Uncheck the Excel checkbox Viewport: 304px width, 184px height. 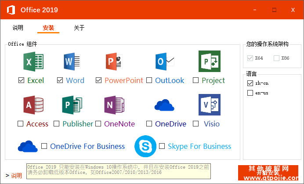(21, 80)
